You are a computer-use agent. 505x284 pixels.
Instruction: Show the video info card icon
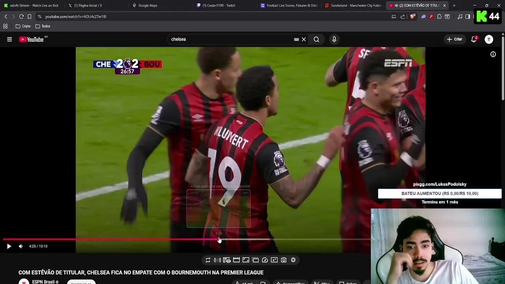[493, 54]
